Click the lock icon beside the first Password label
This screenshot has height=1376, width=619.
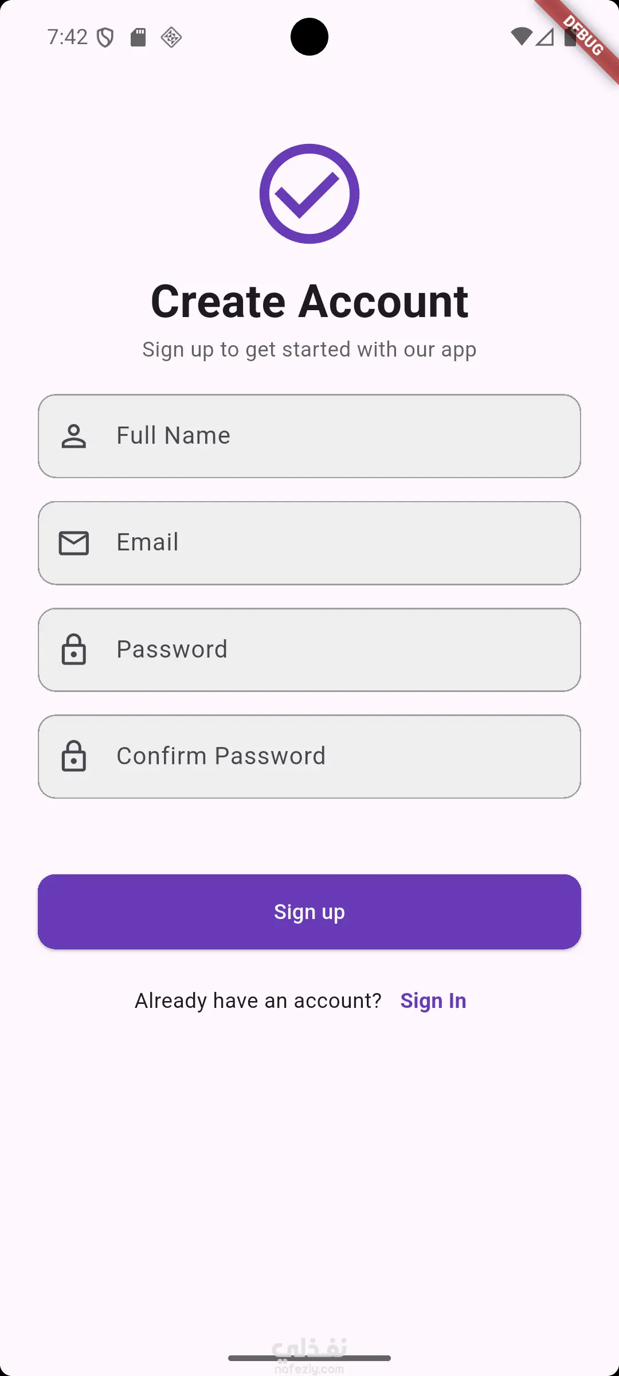[x=74, y=650]
